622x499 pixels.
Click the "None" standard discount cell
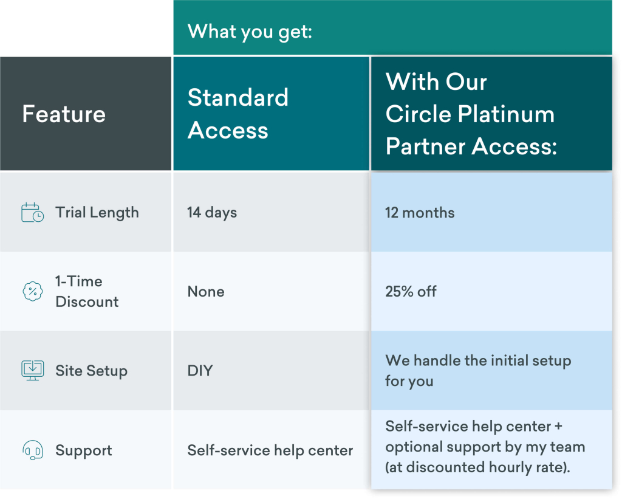point(206,292)
